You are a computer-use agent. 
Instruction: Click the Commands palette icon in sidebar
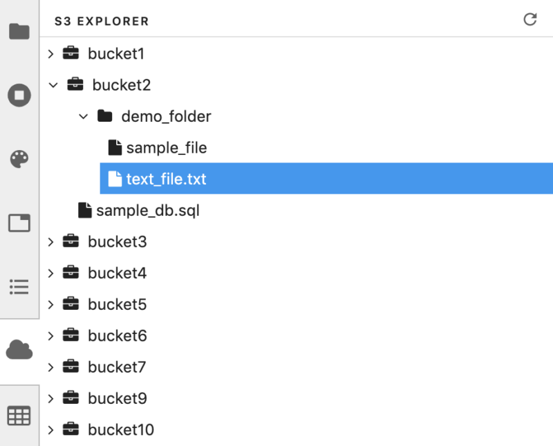click(x=19, y=160)
